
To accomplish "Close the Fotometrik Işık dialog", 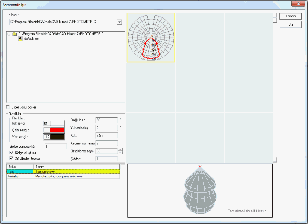I will pos(298,4).
